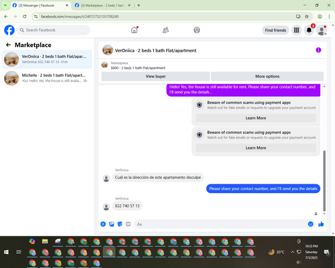Choose a sticker icon in composer
Image resolution: width=335 pixels, height=268 pixels.
pyautogui.click(x=120, y=224)
